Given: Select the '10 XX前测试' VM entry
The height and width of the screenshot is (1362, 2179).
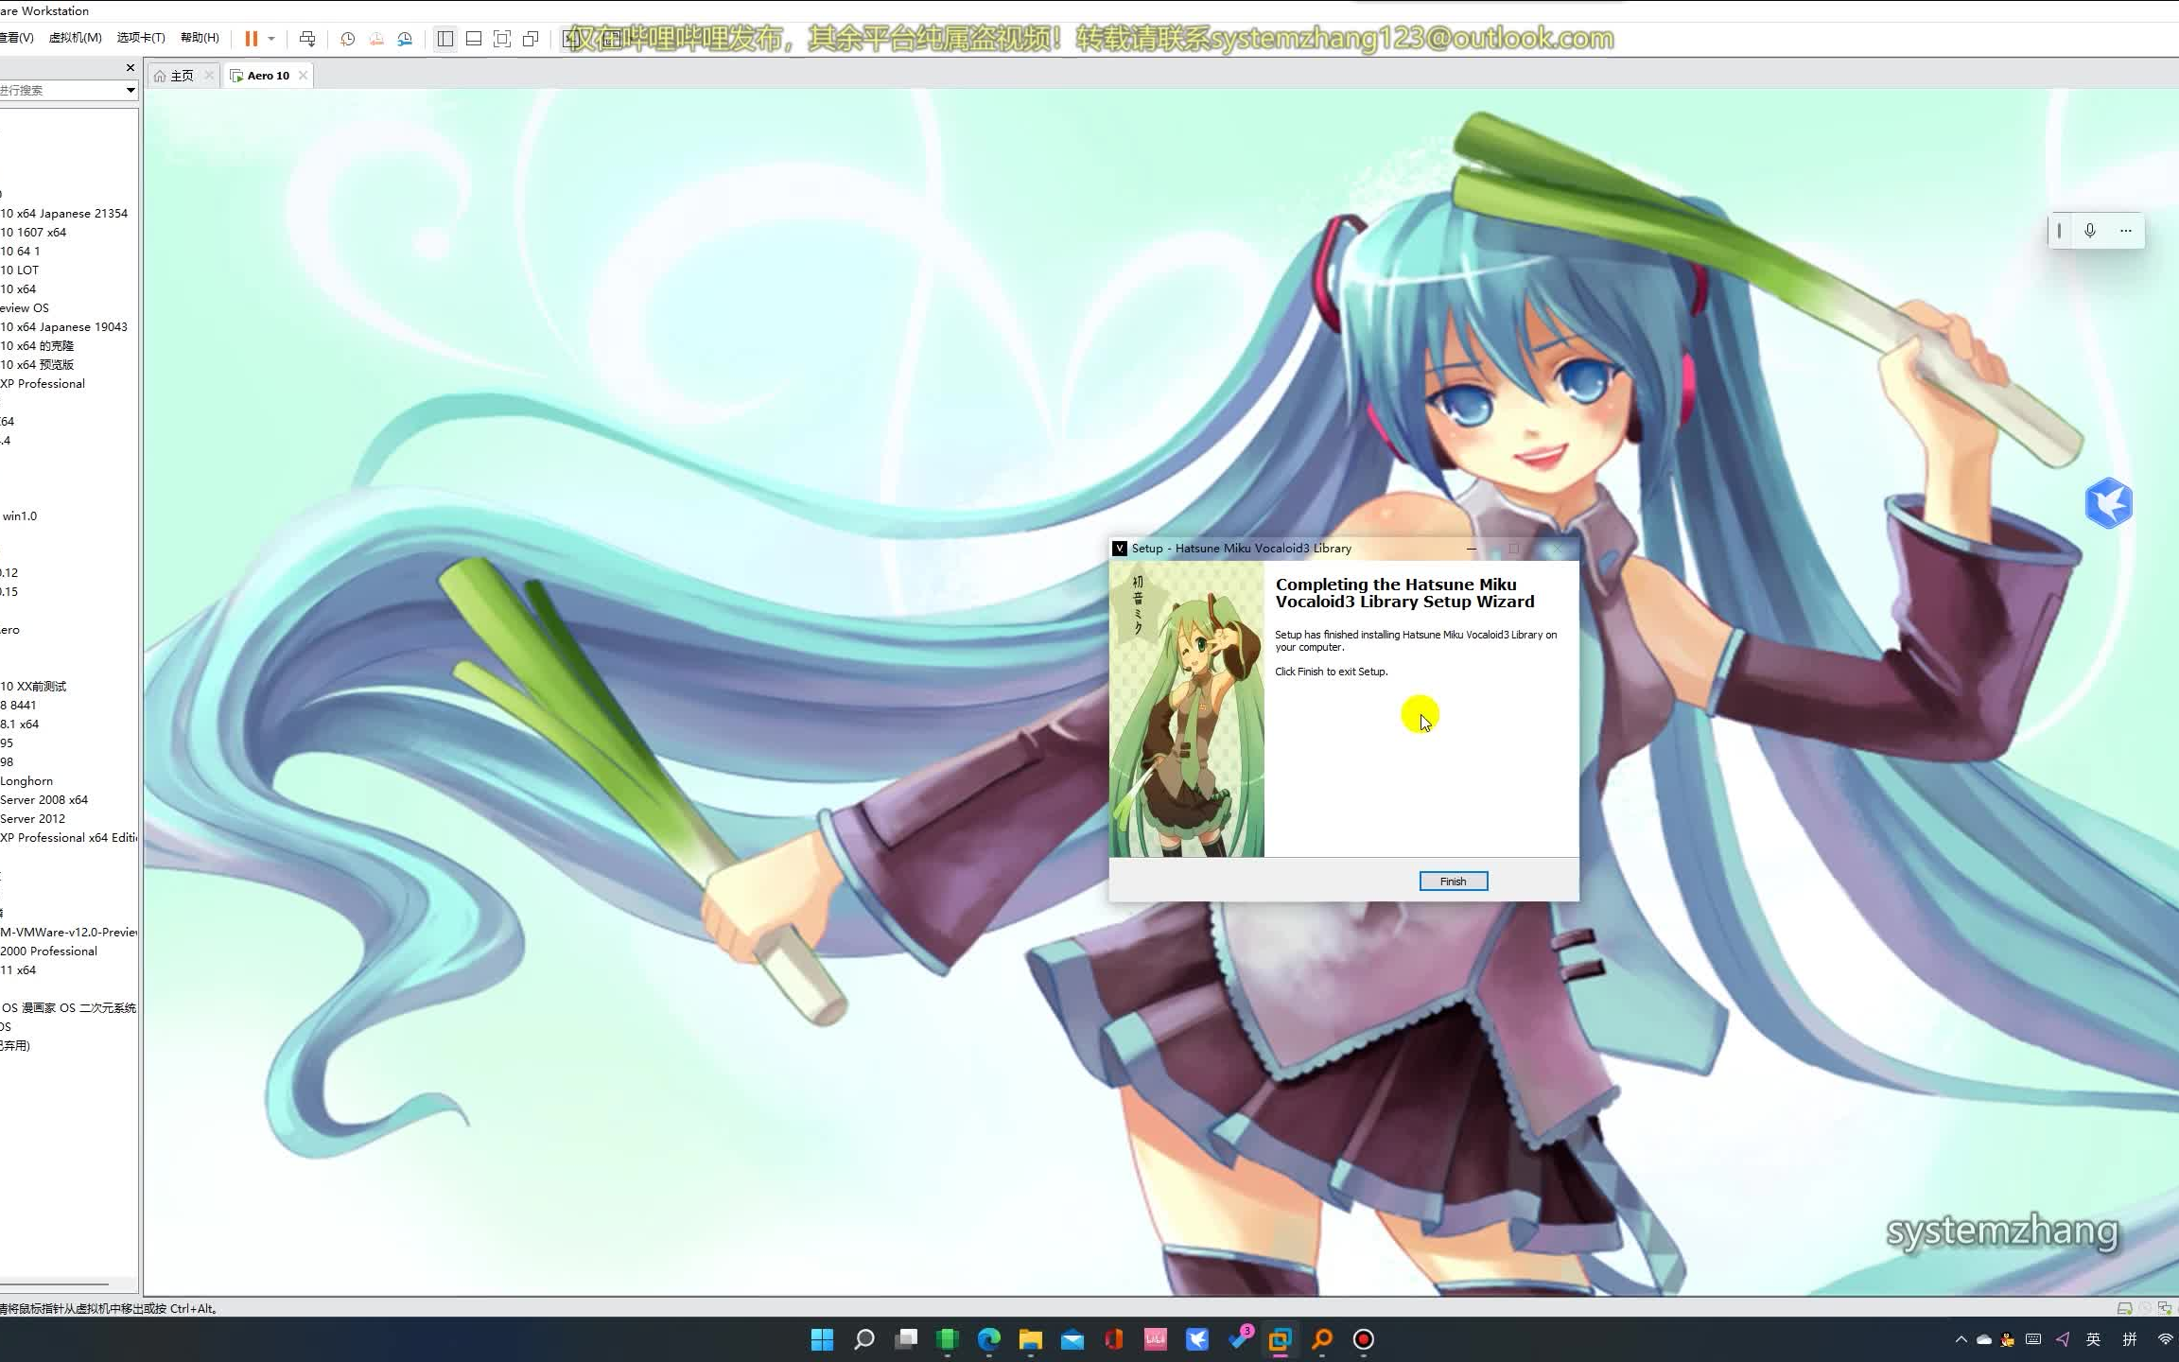Looking at the screenshot, I should tap(34, 687).
